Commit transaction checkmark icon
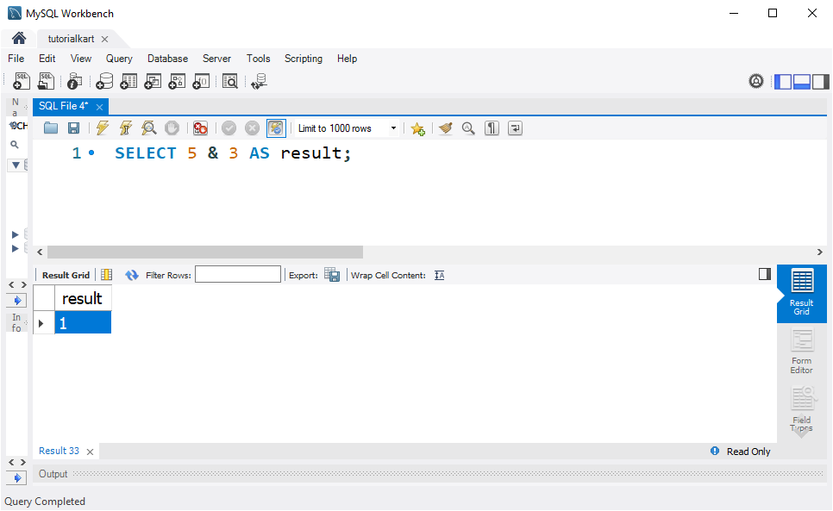 [x=229, y=128]
